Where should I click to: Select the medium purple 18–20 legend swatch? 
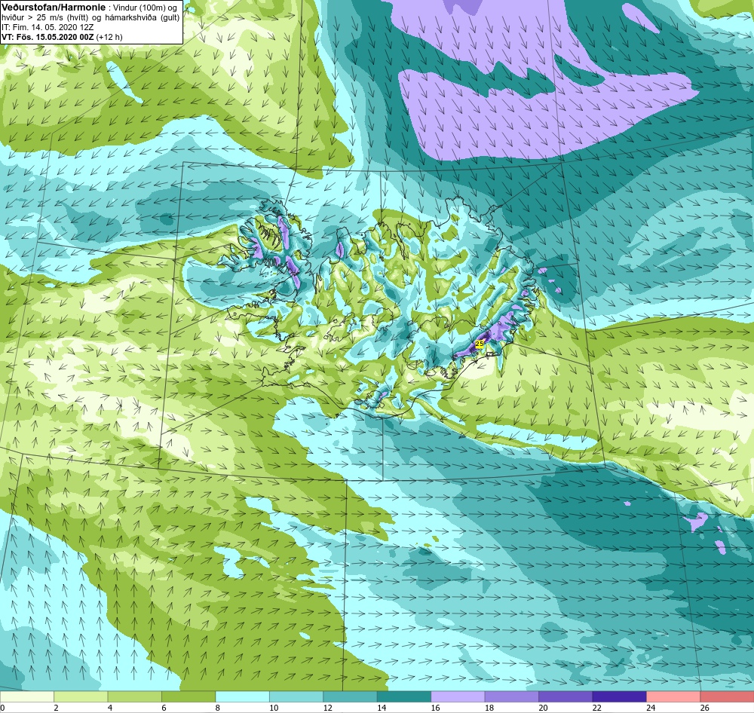click(x=512, y=696)
